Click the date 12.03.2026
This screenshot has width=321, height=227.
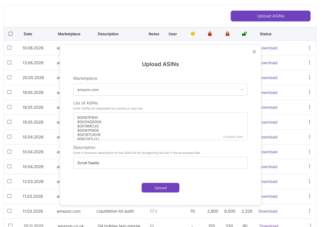33,182
